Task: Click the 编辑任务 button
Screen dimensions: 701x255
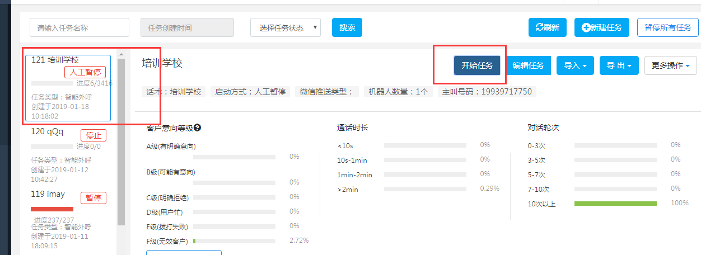Action: point(528,65)
